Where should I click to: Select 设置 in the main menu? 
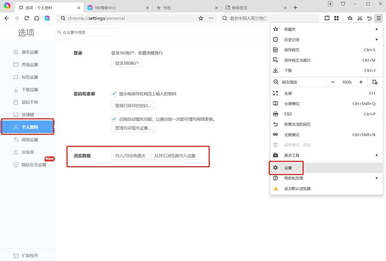tap(287, 168)
